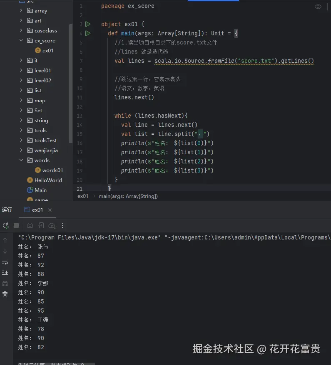Click line number 7 in gutter
331x365 pixels.
pos(81,61)
